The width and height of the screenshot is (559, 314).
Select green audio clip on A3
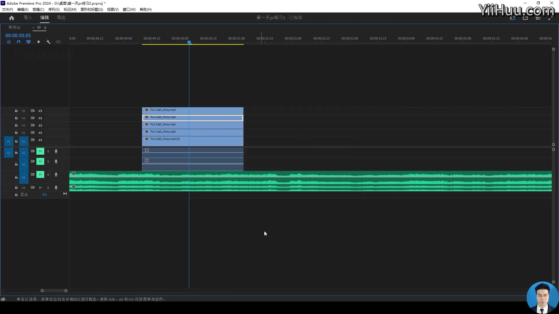pos(310,178)
